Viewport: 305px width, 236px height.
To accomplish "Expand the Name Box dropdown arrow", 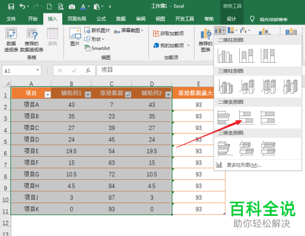I will coord(38,70).
